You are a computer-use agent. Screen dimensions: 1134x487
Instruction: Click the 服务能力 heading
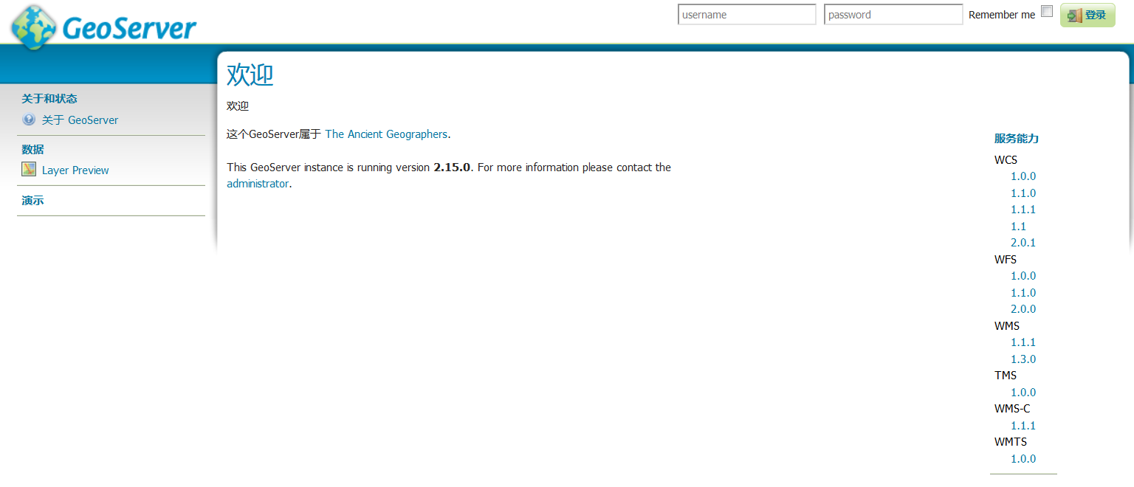(x=1017, y=138)
